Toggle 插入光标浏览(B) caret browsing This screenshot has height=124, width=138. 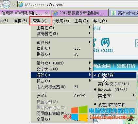tap(61, 87)
